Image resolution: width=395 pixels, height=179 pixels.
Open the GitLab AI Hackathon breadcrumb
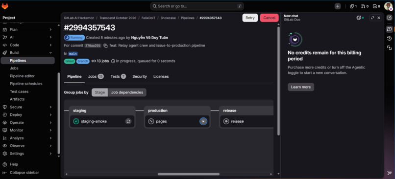click(x=79, y=18)
